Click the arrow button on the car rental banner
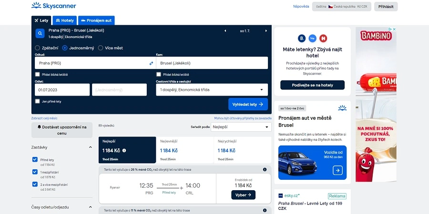The height and width of the screenshot is (214, 429). point(337,170)
